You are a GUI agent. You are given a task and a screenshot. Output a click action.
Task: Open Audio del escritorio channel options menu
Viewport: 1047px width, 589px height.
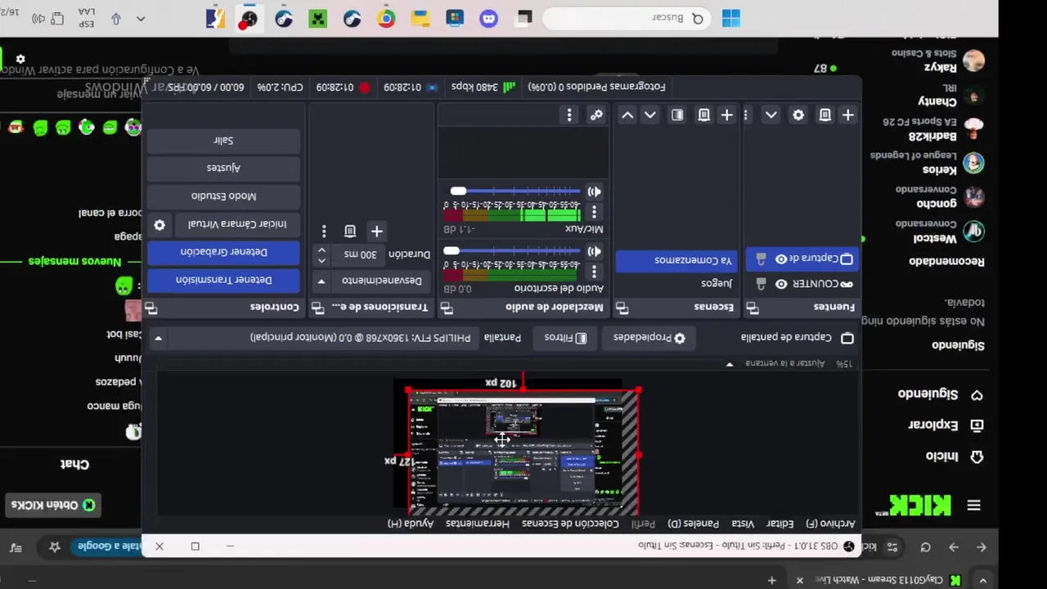pyautogui.click(x=595, y=272)
